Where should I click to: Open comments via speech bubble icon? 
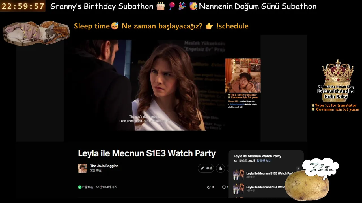(x=224, y=187)
